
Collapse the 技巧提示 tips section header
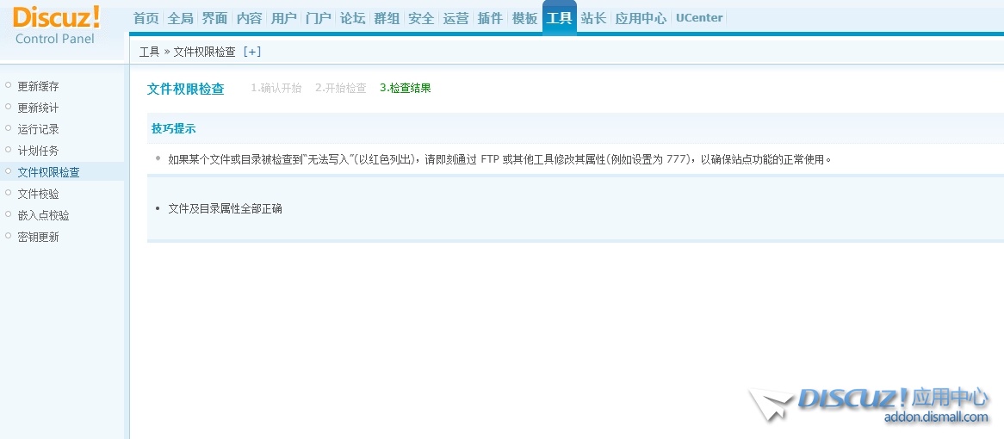(174, 128)
